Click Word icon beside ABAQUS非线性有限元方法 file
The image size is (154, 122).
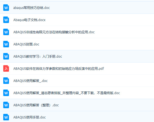click(x=6, y=32)
